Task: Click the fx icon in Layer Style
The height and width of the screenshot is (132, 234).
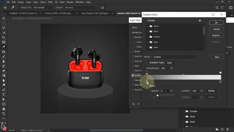Action: coord(133,104)
